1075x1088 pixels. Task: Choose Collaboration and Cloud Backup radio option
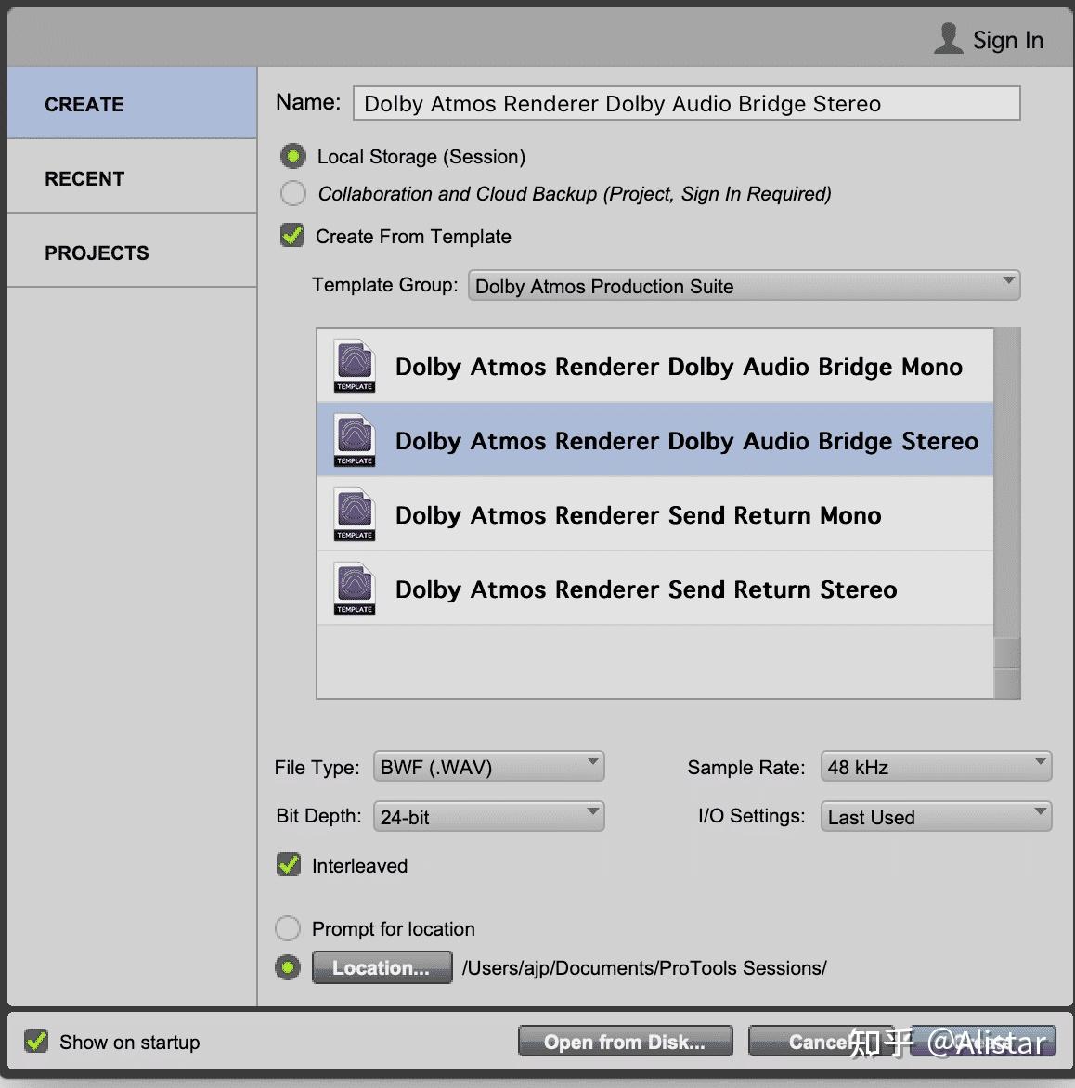point(292,193)
